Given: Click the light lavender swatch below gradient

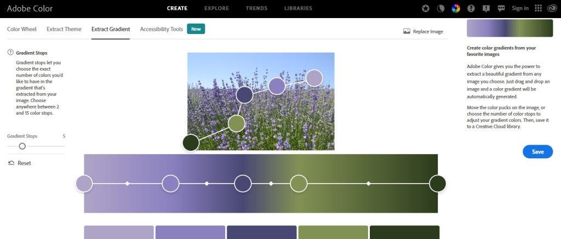Looking at the screenshot, I should click(119, 232).
